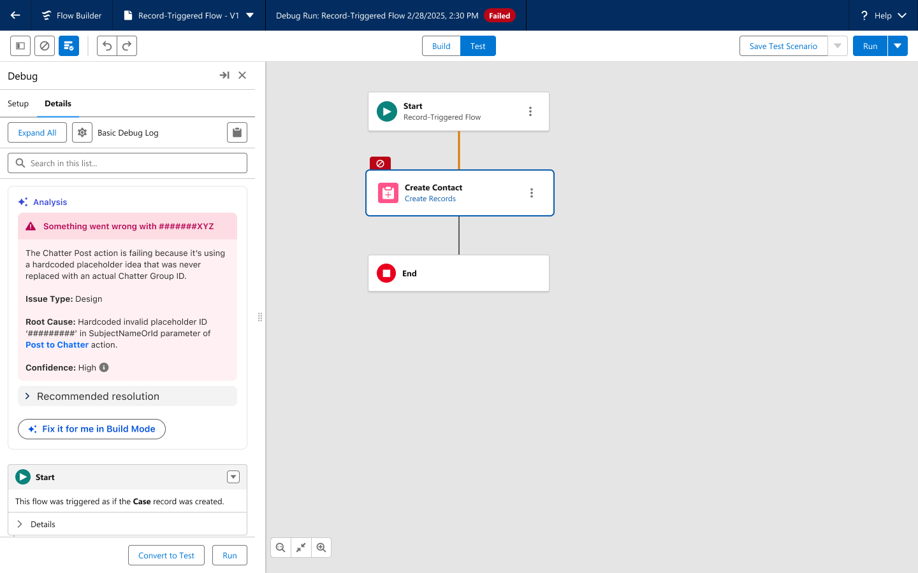Open Help menu in header
918x573 pixels.
(884, 15)
